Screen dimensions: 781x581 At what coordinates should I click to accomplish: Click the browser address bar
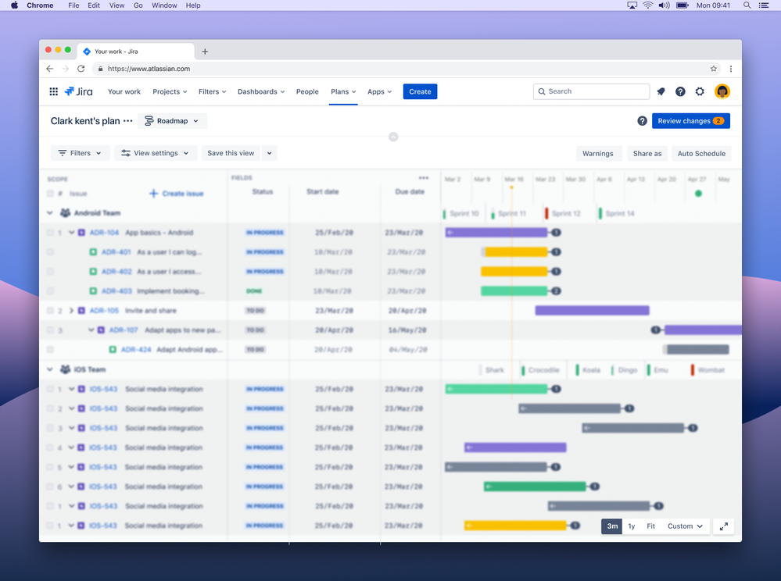pos(406,69)
